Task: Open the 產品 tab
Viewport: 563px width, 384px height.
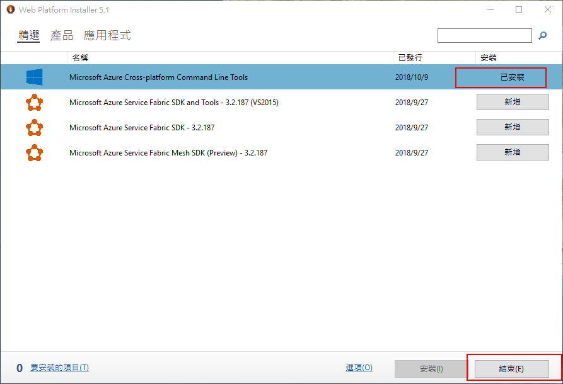Action: pyautogui.click(x=61, y=35)
